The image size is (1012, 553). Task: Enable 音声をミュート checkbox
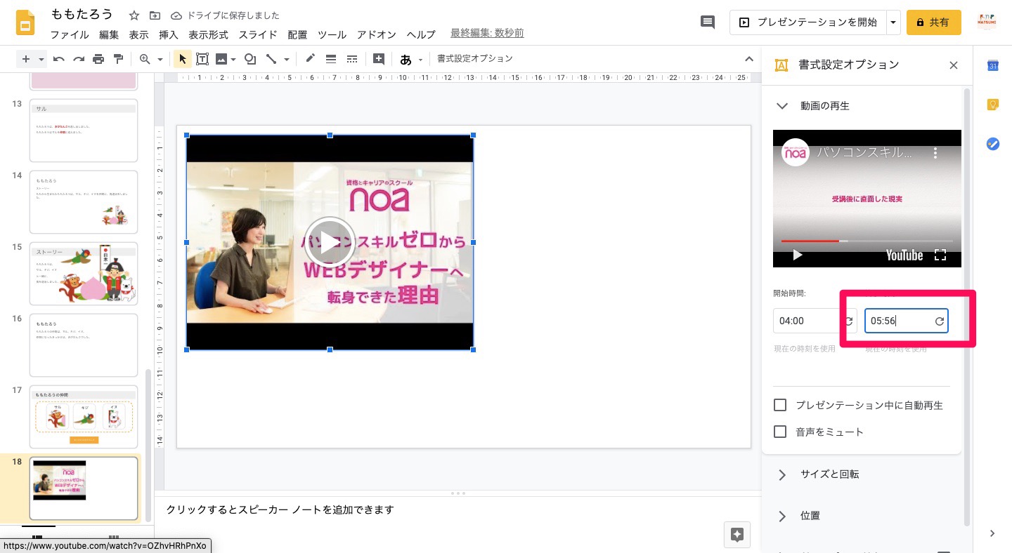pos(779,432)
